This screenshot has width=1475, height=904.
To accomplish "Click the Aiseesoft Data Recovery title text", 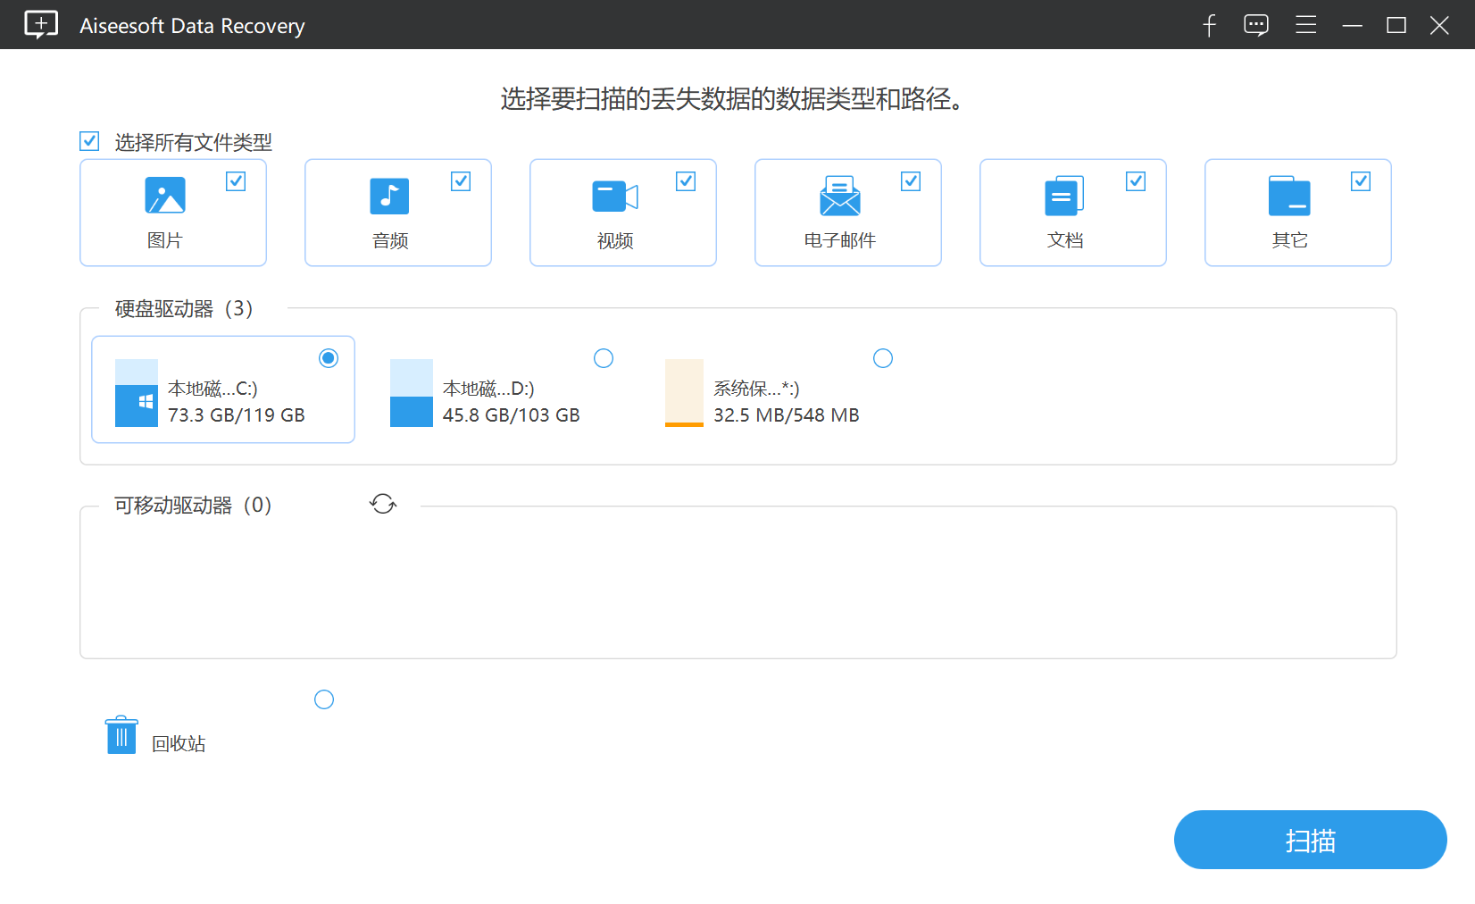I will [x=192, y=26].
